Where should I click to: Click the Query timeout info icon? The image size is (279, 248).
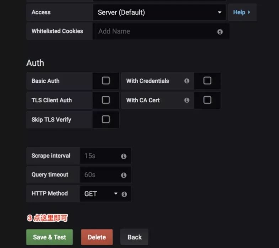click(x=124, y=175)
